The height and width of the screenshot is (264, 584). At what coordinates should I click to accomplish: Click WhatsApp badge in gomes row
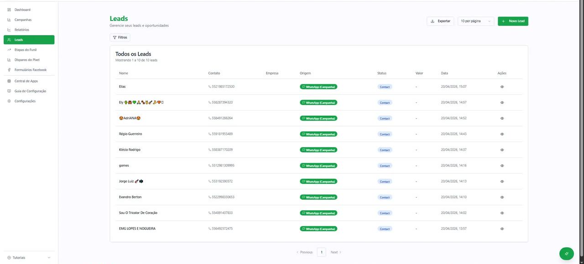(x=318, y=166)
